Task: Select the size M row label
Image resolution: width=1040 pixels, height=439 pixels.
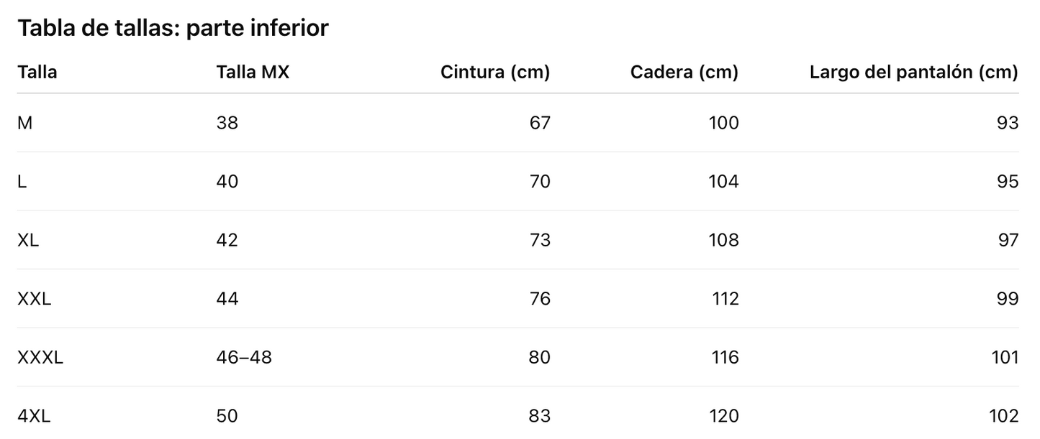Action: 25,123
